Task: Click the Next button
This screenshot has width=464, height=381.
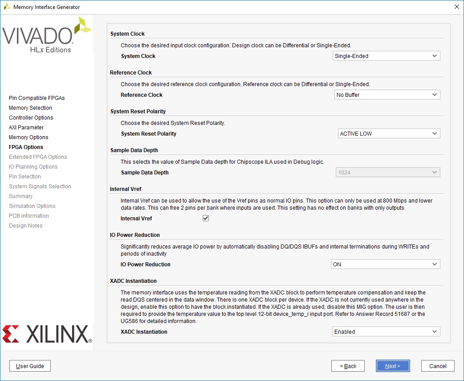Action: 392,366
